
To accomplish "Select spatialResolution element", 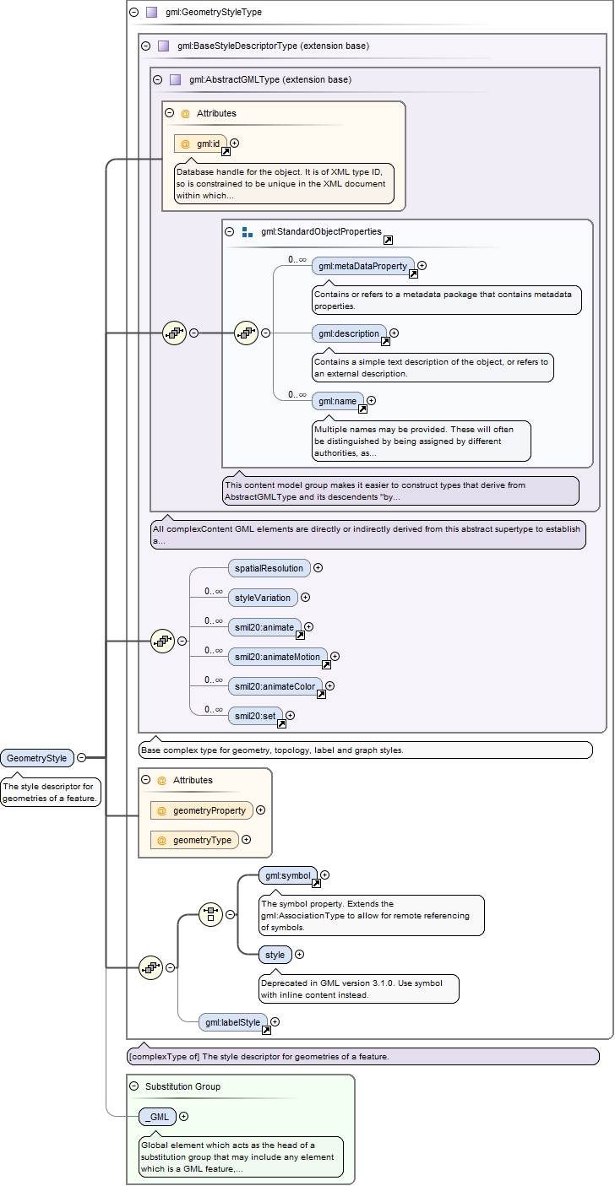I will (269, 568).
